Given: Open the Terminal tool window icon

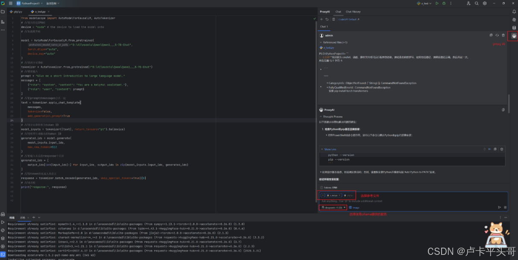Looking at the screenshot, I should click(x=3, y=254).
